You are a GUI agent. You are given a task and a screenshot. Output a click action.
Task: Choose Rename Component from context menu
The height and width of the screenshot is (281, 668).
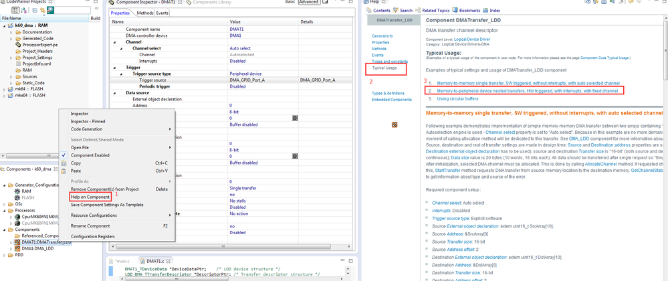point(90,226)
